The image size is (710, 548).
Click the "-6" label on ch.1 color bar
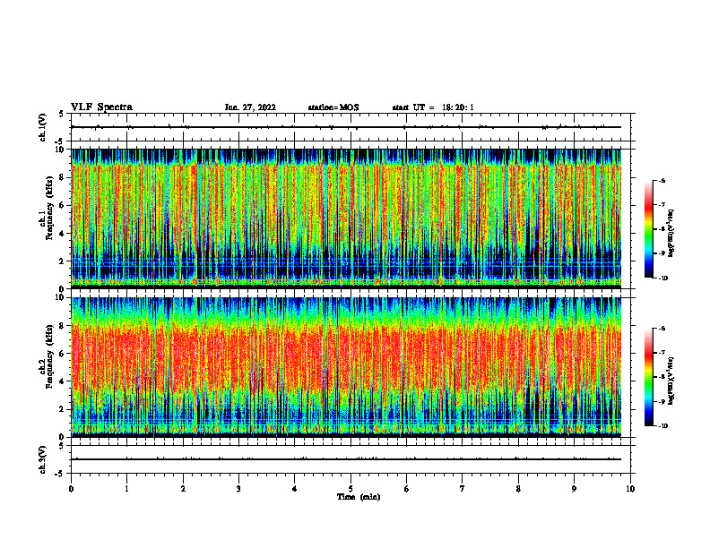(x=662, y=181)
